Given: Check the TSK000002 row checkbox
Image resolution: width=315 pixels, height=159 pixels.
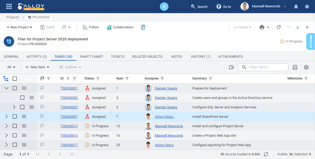Looking at the screenshot, I should pyautogui.click(x=22, y=98).
